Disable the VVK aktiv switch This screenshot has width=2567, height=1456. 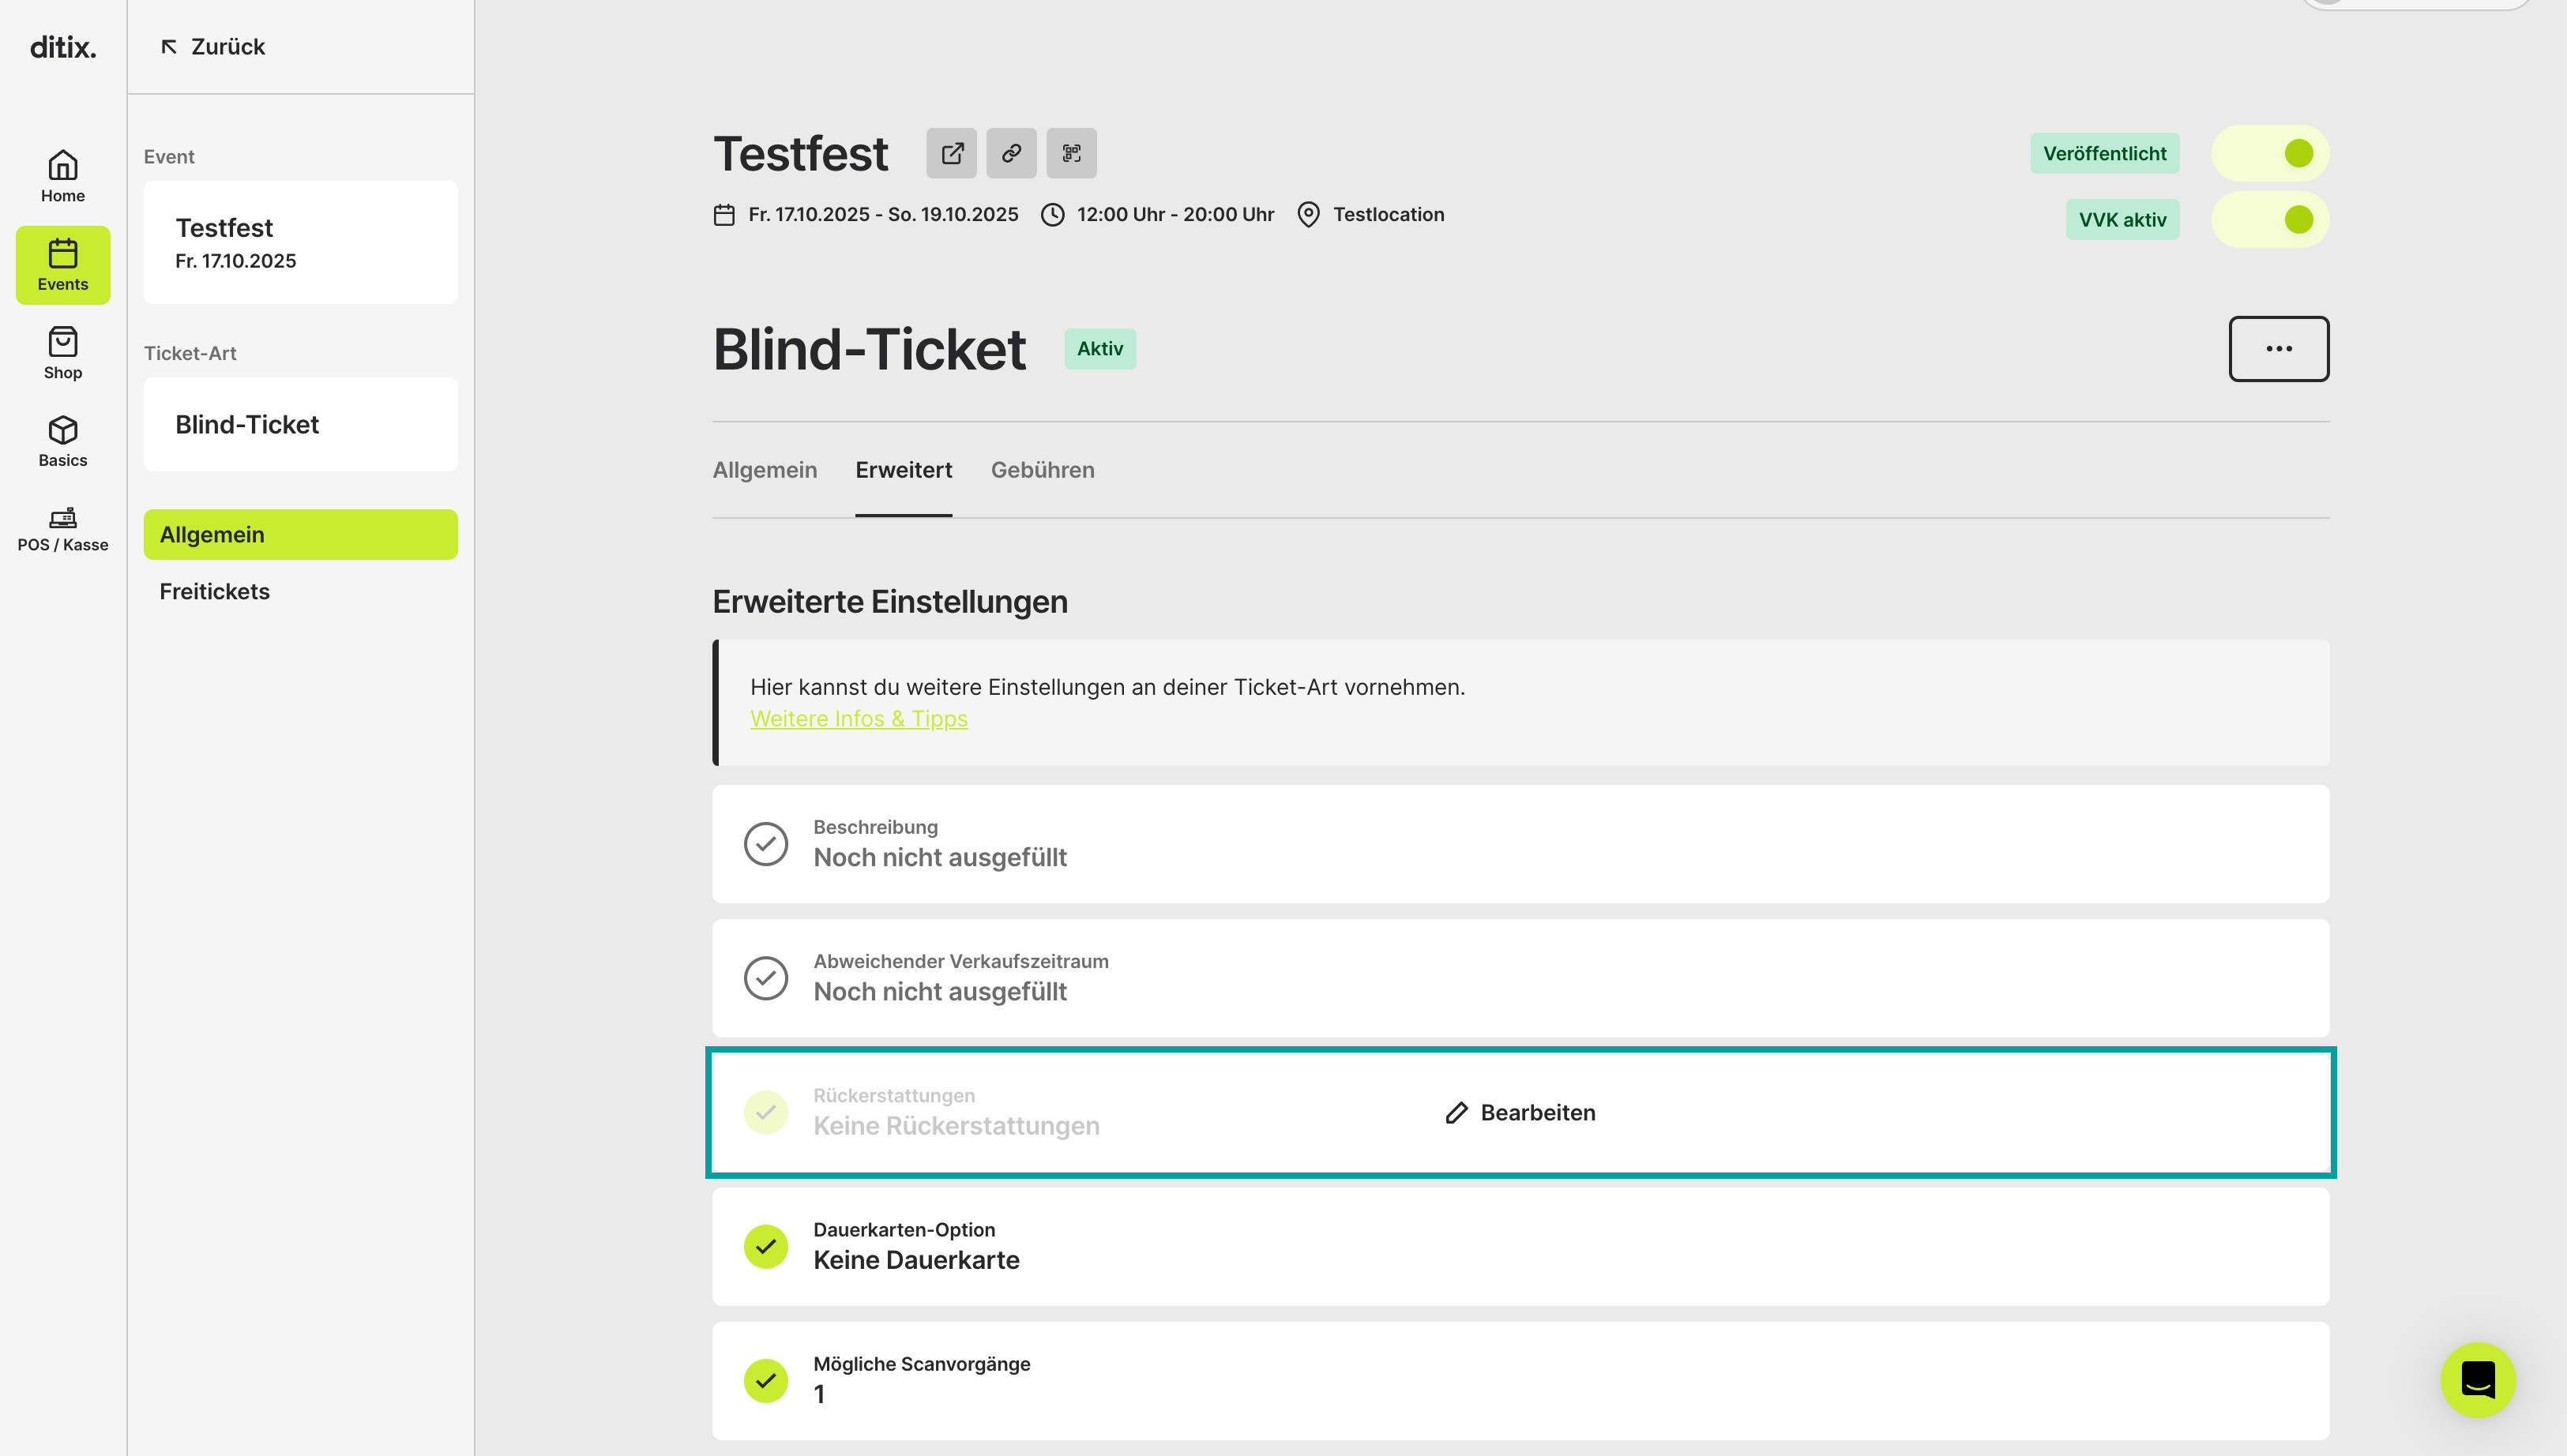(x=2270, y=220)
